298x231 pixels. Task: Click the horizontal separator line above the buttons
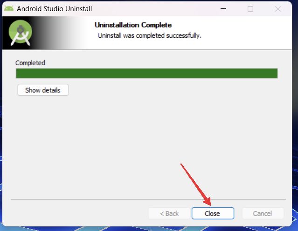tap(148, 199)
